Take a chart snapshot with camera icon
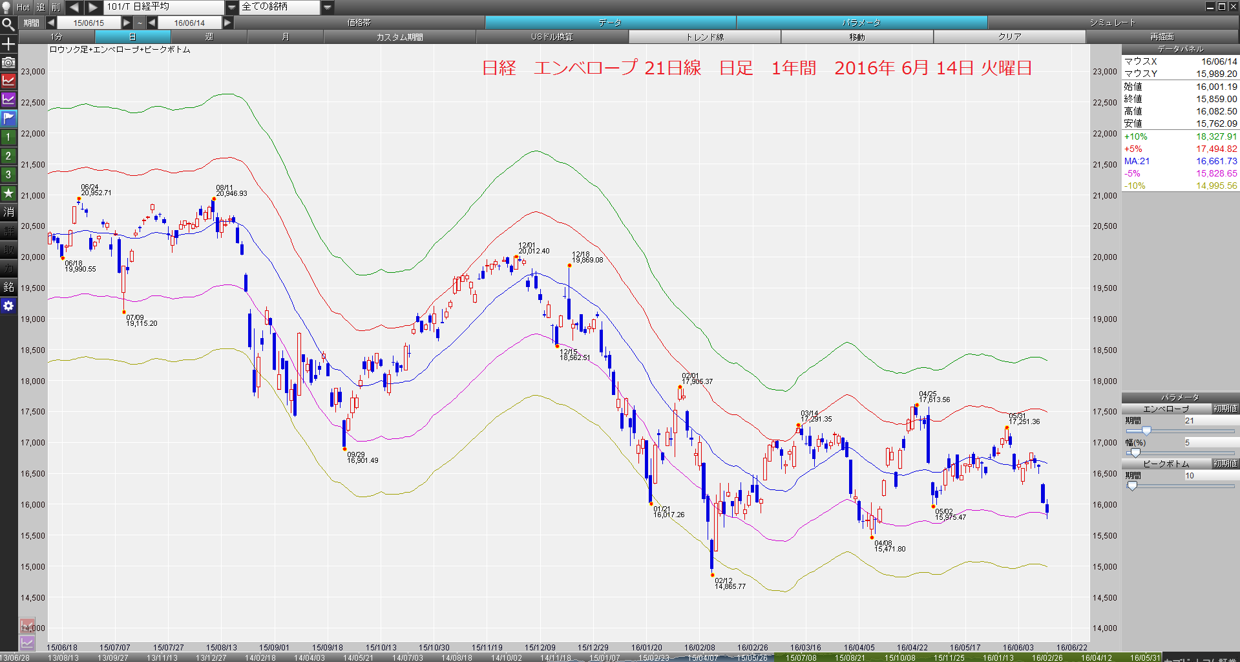Viewport: 1240px width, 662px height. pyautogui.click(x=8, y=62)
